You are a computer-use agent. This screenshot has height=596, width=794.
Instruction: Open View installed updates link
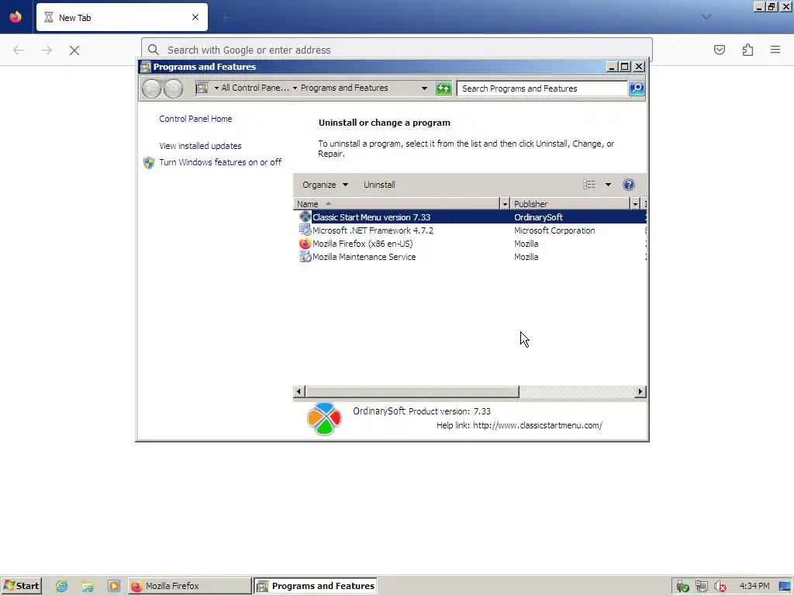(200, 146)
